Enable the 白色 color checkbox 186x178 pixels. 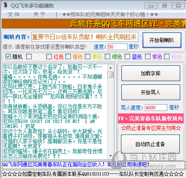coord(29,57)
